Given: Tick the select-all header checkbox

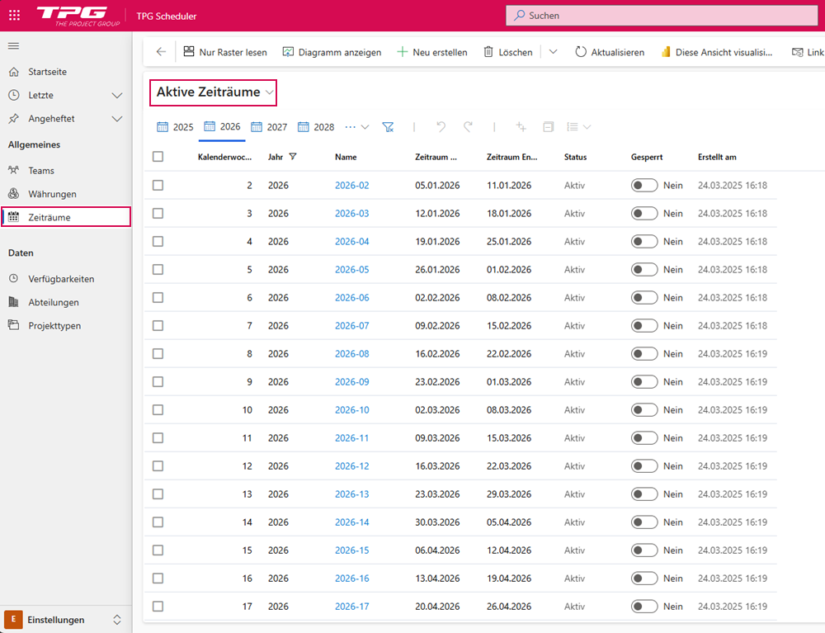Looking at the screenshot, I should coord(158,157).
